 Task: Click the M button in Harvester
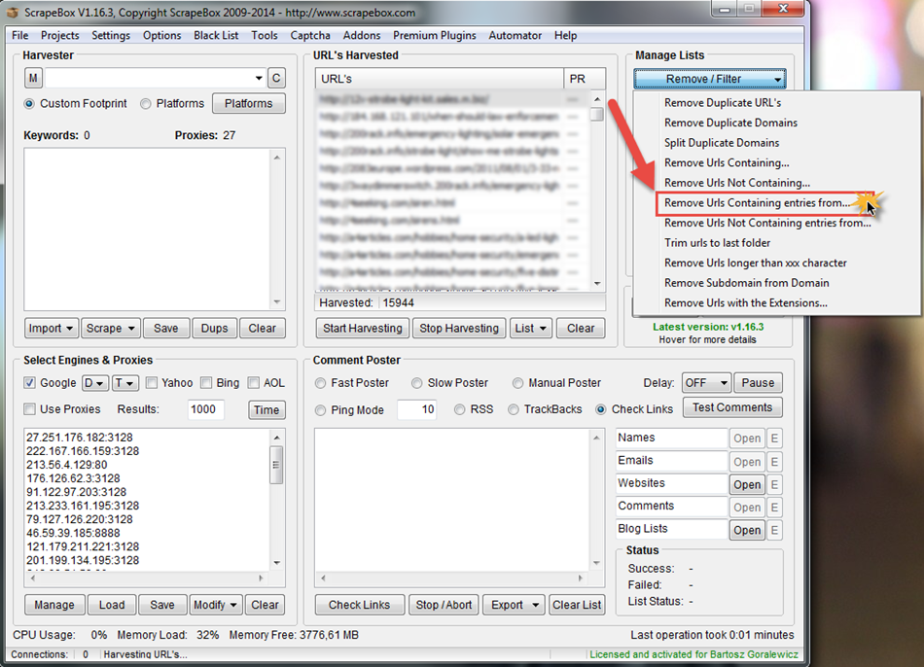33,78
